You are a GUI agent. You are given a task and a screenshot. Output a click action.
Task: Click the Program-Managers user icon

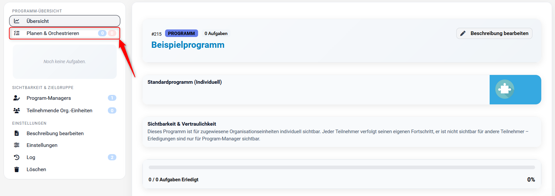pos(17,98)
